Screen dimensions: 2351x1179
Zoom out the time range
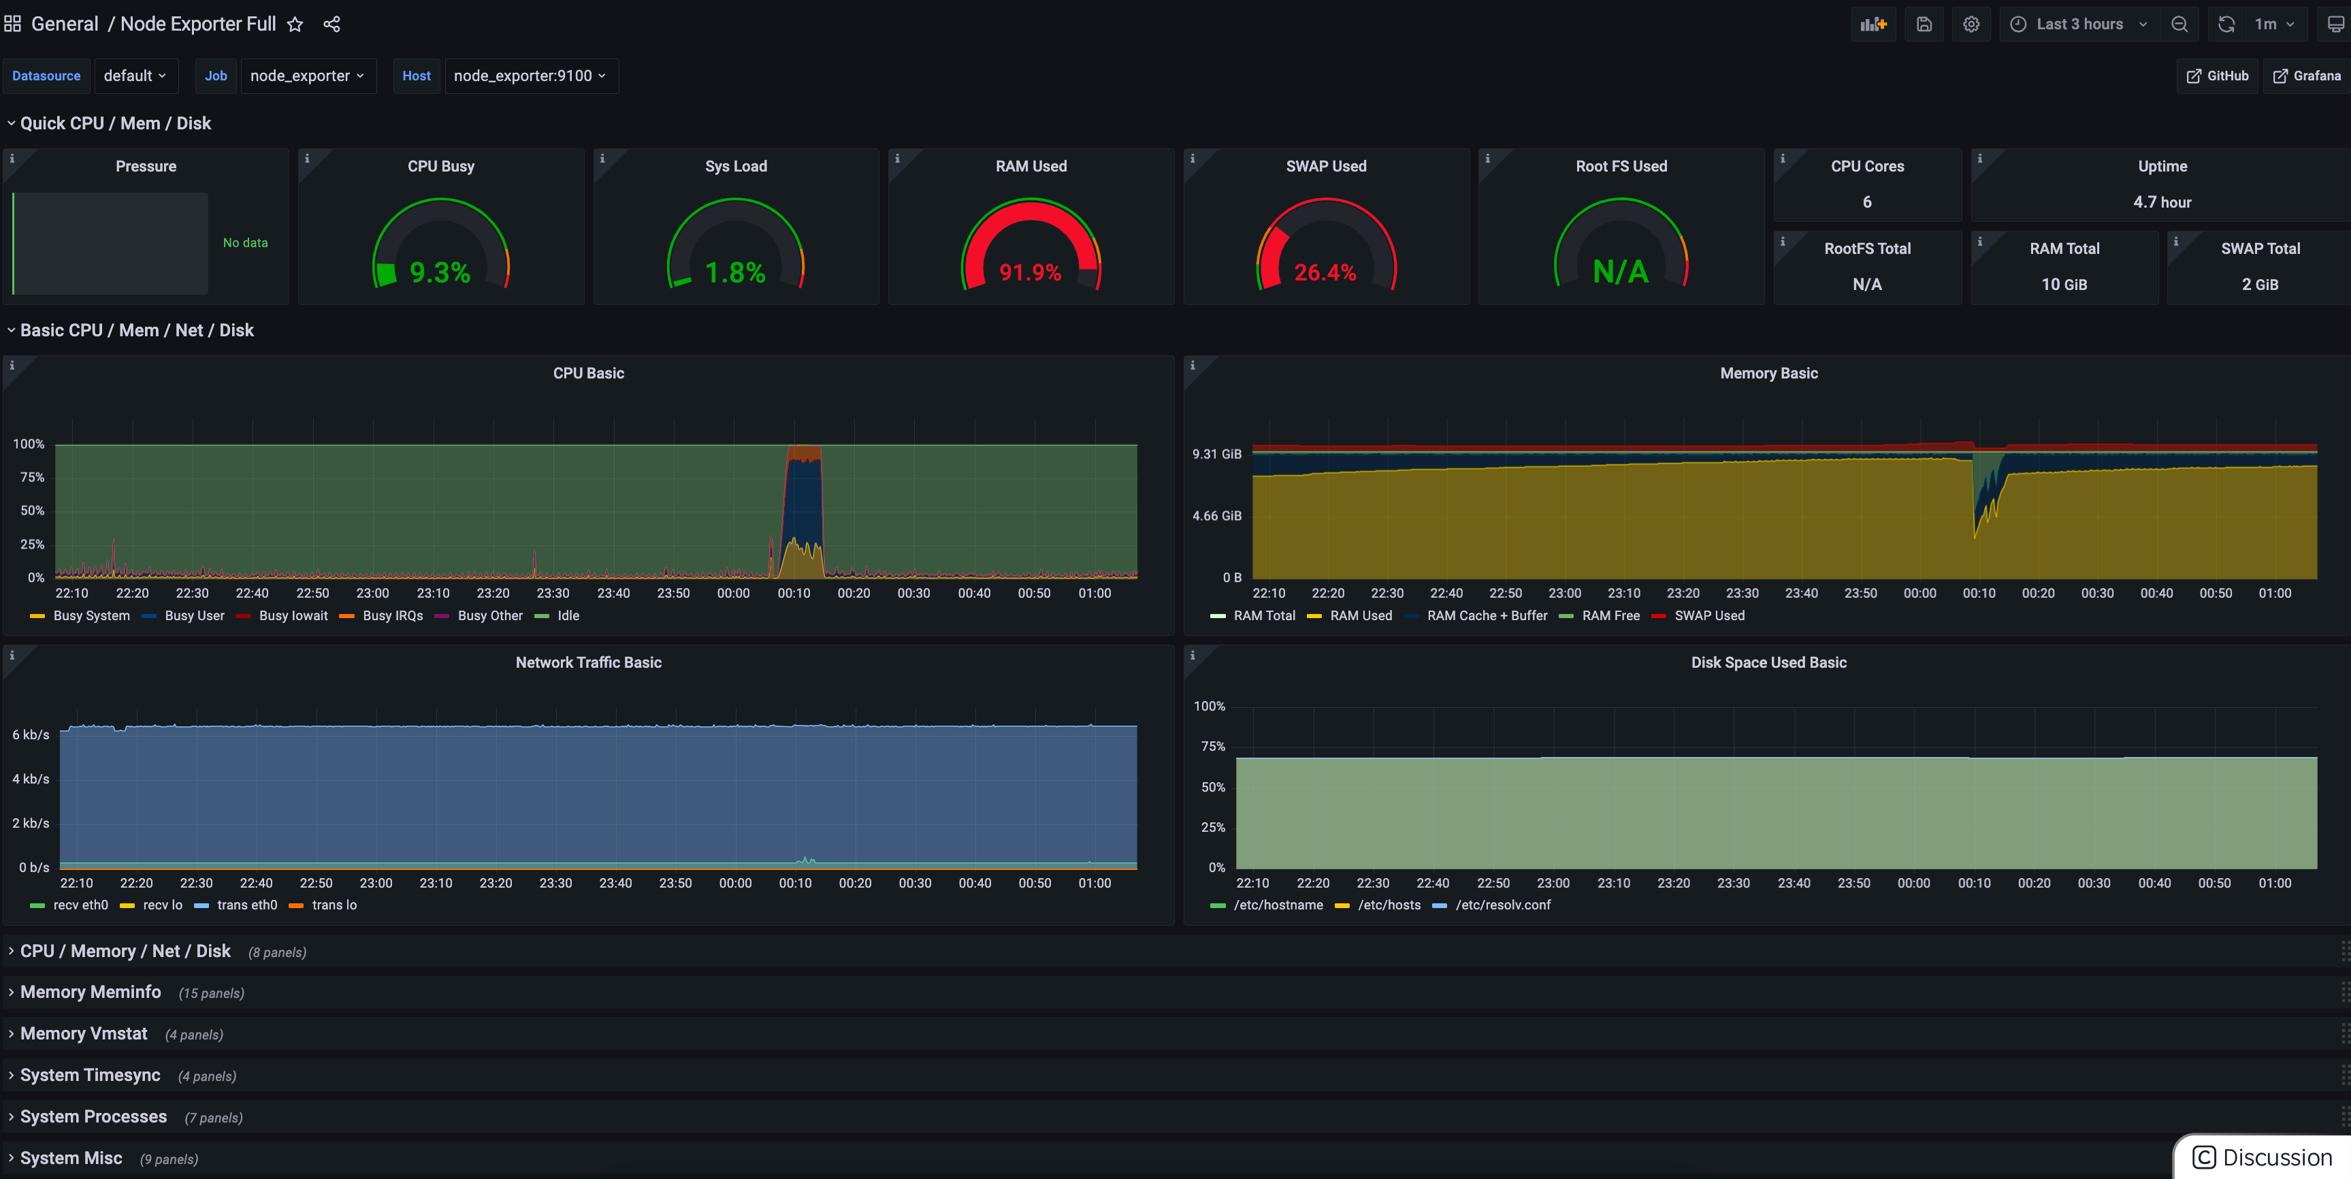point(2179,25)
